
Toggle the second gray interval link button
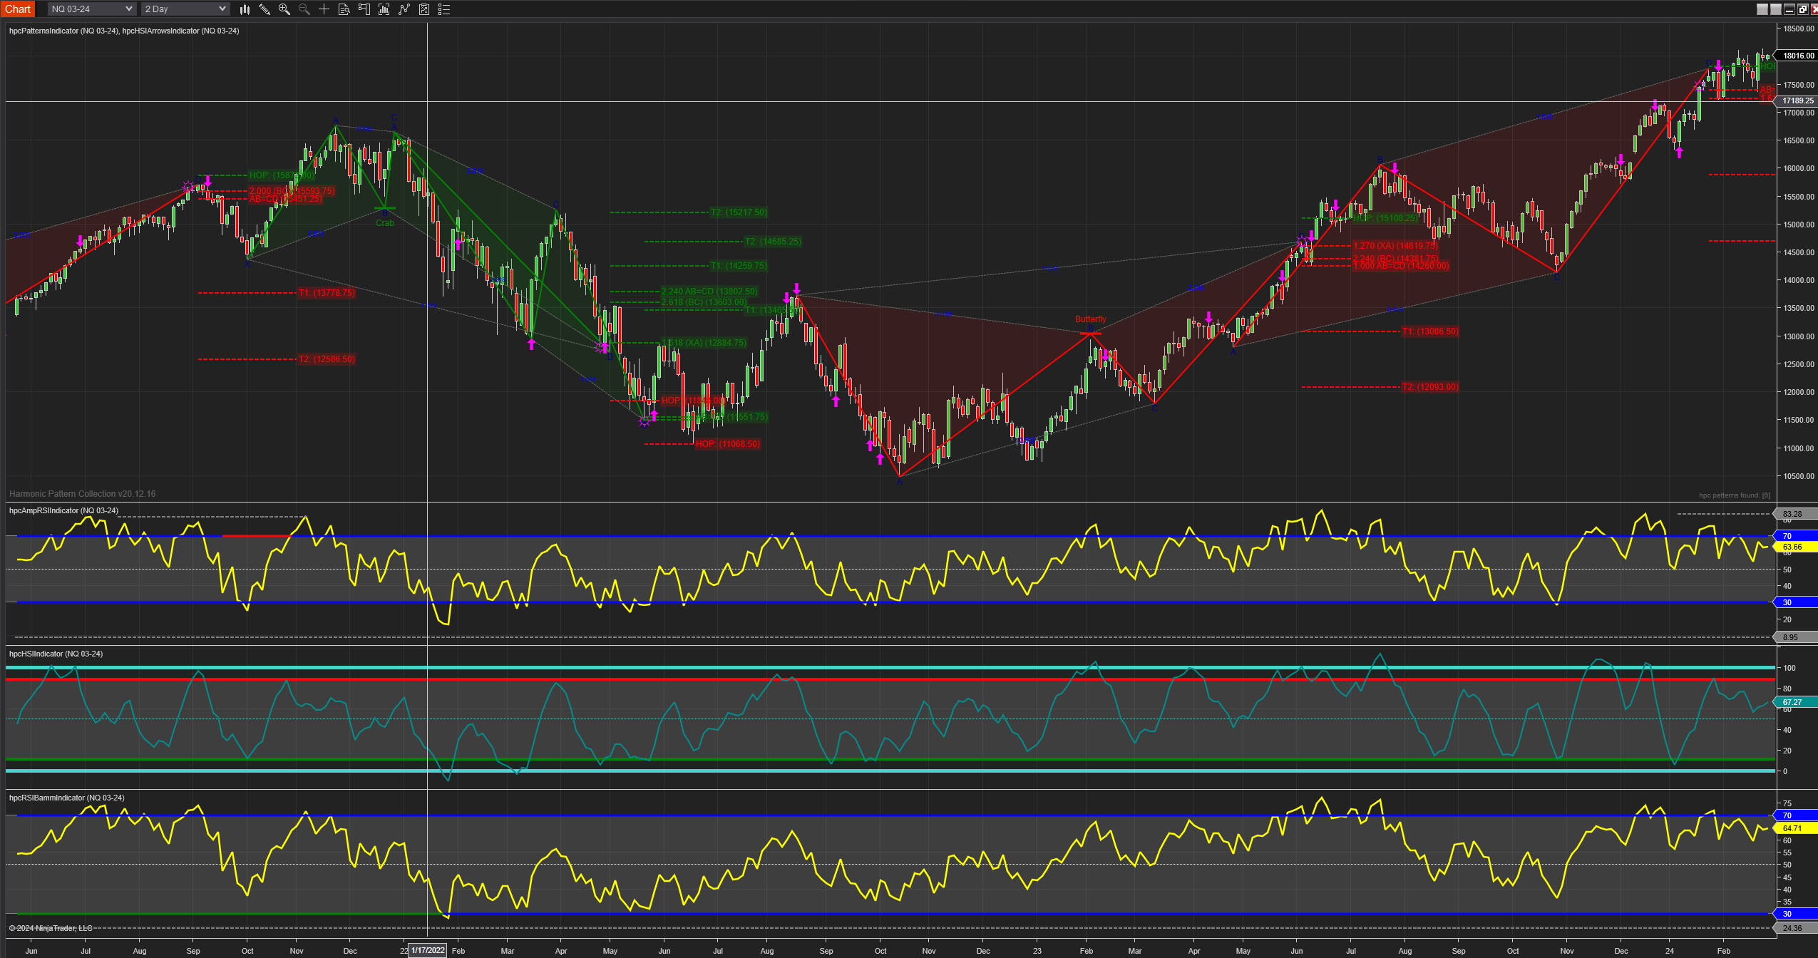tap(1776, 9)
